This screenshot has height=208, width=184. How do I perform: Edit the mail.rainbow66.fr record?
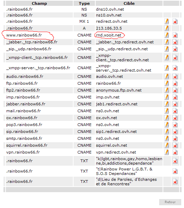tap(167, 111)
